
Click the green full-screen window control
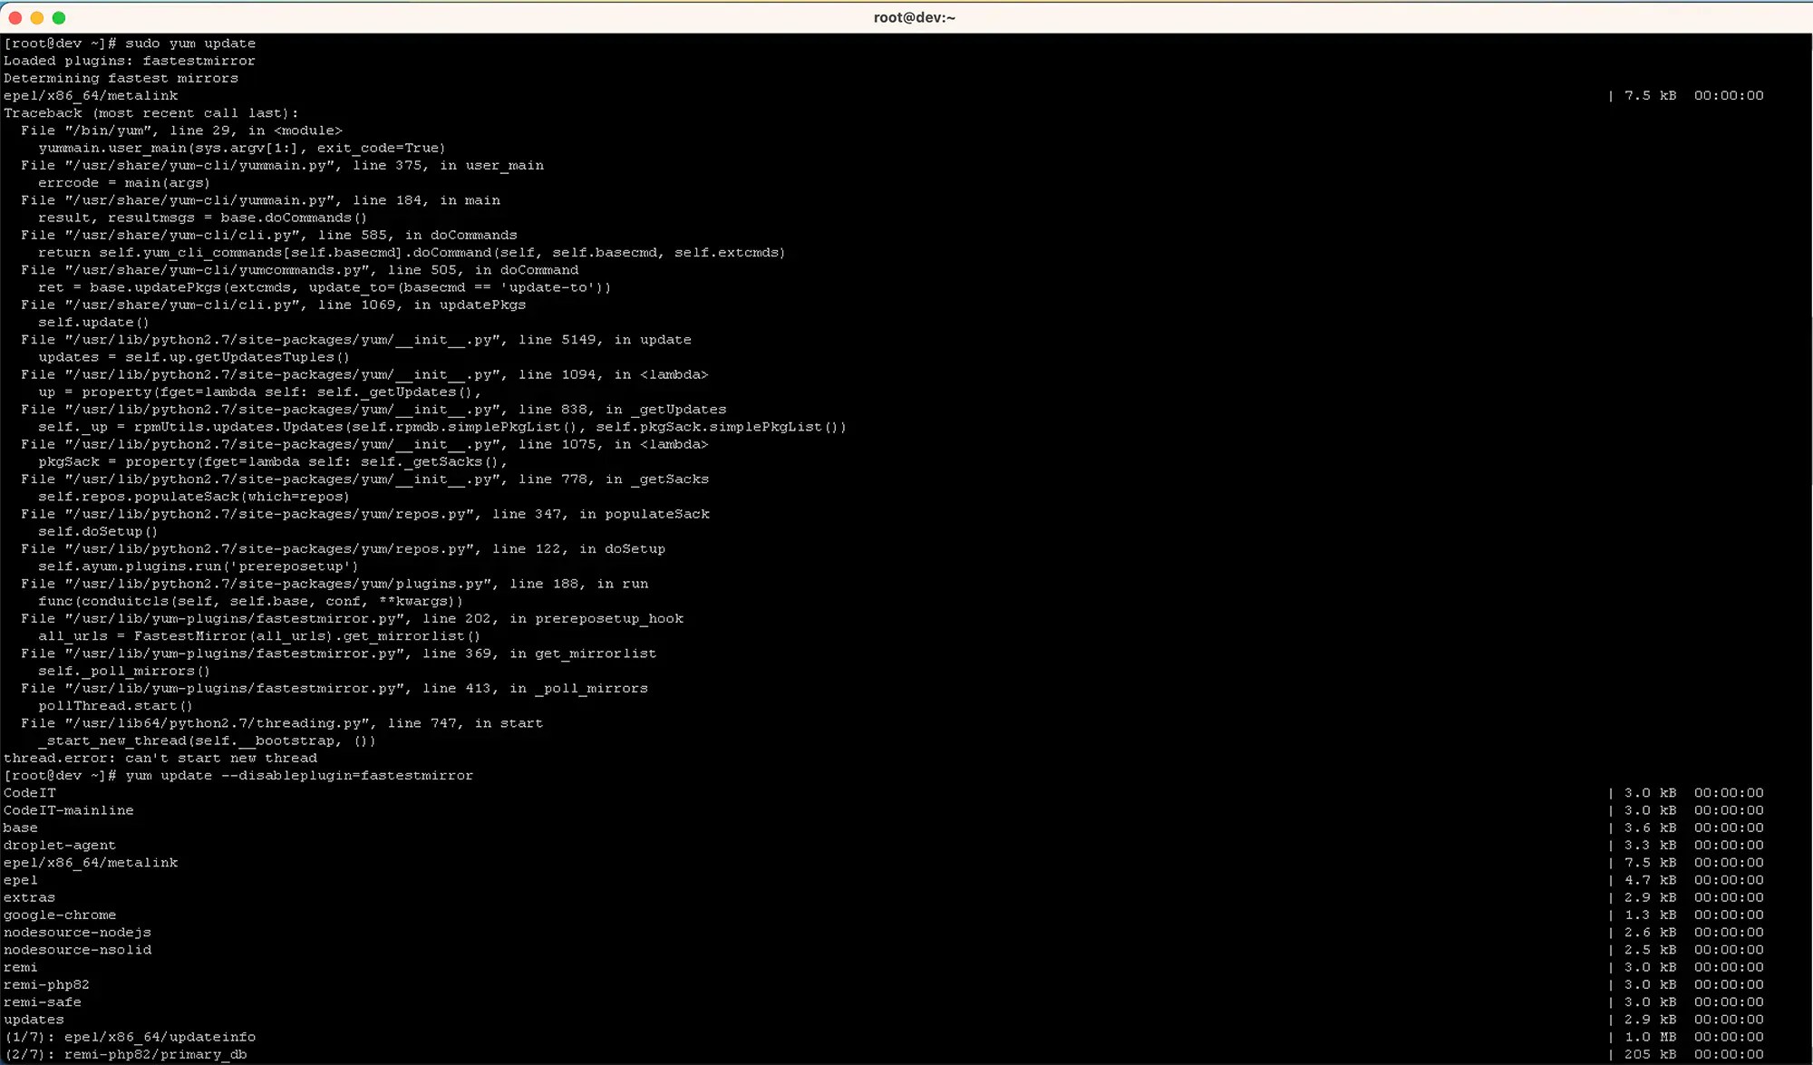coord(58,17)
